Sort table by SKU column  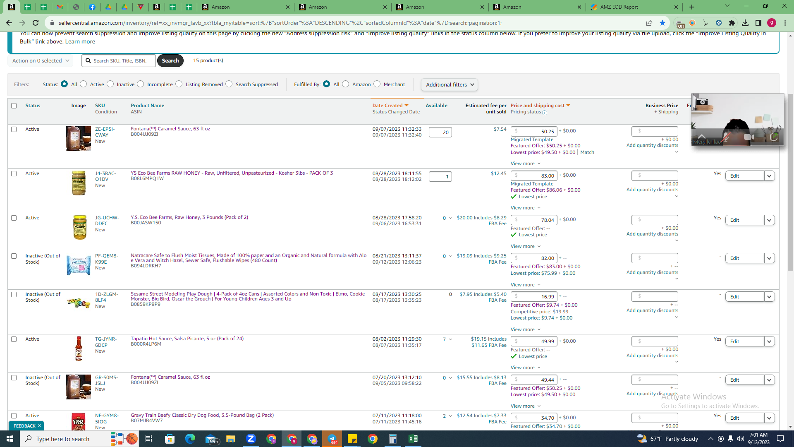100,106
